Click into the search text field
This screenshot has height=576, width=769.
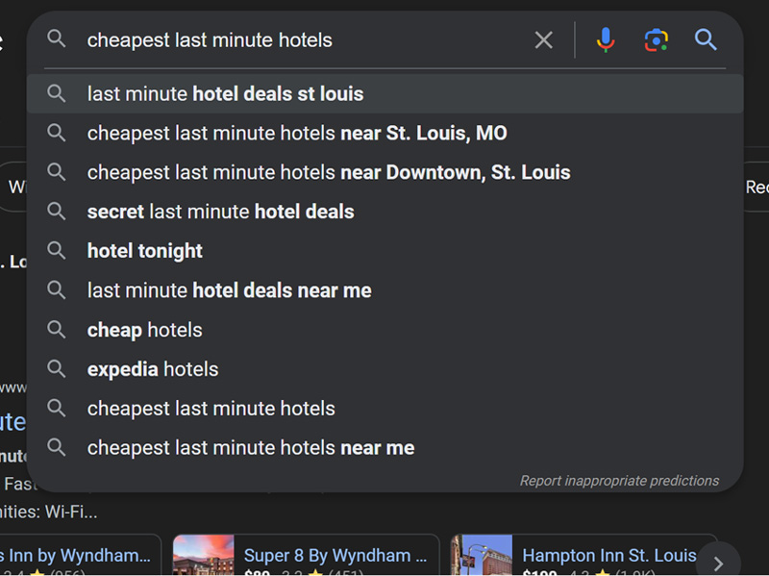[298, 40]
